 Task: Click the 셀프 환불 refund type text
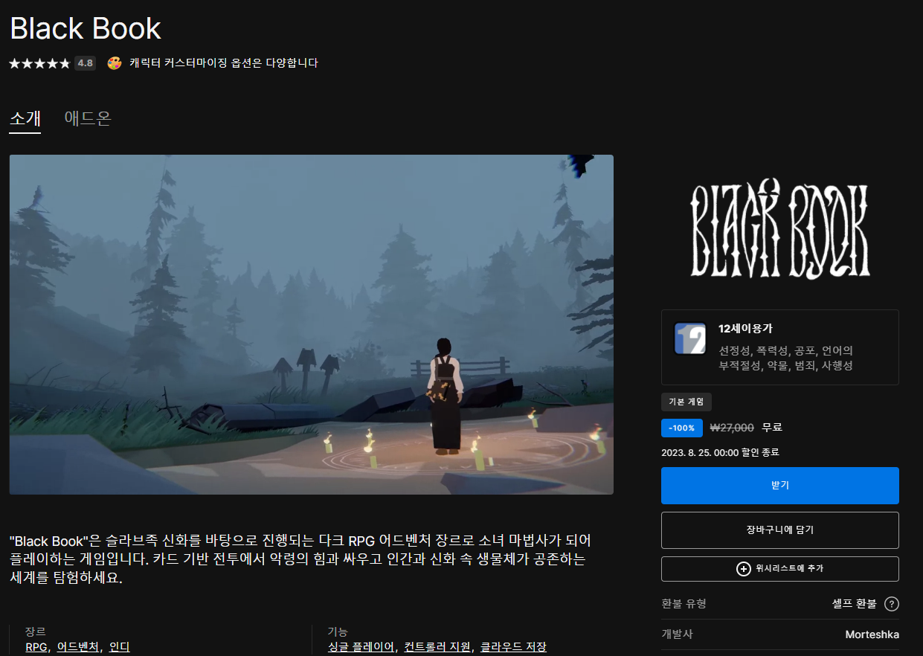coord(854,604)
